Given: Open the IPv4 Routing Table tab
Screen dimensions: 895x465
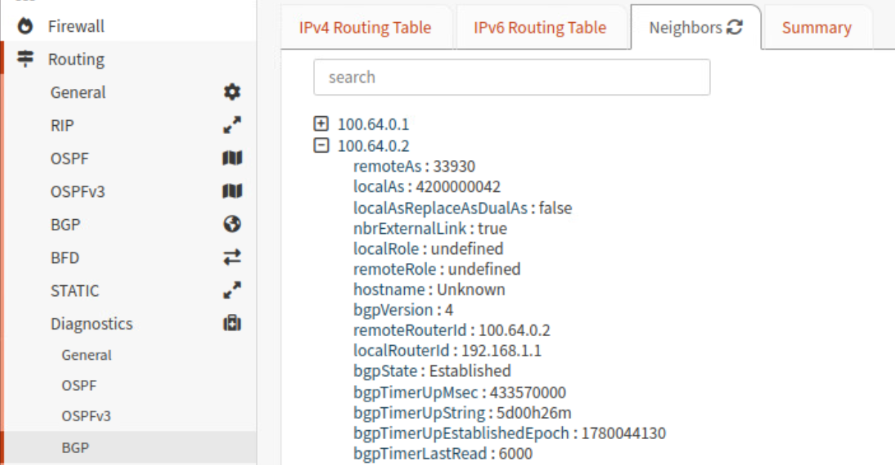Looking at the screenshot, I should (x=365, y=28).
